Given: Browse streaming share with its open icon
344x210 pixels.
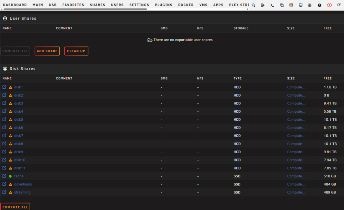Looking at the screenshot, I should coord(4,192).
